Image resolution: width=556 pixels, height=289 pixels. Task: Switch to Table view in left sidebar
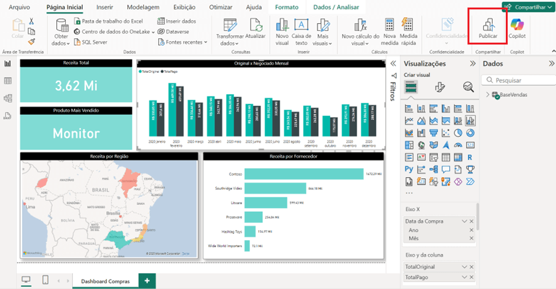(x=8, y=81)
